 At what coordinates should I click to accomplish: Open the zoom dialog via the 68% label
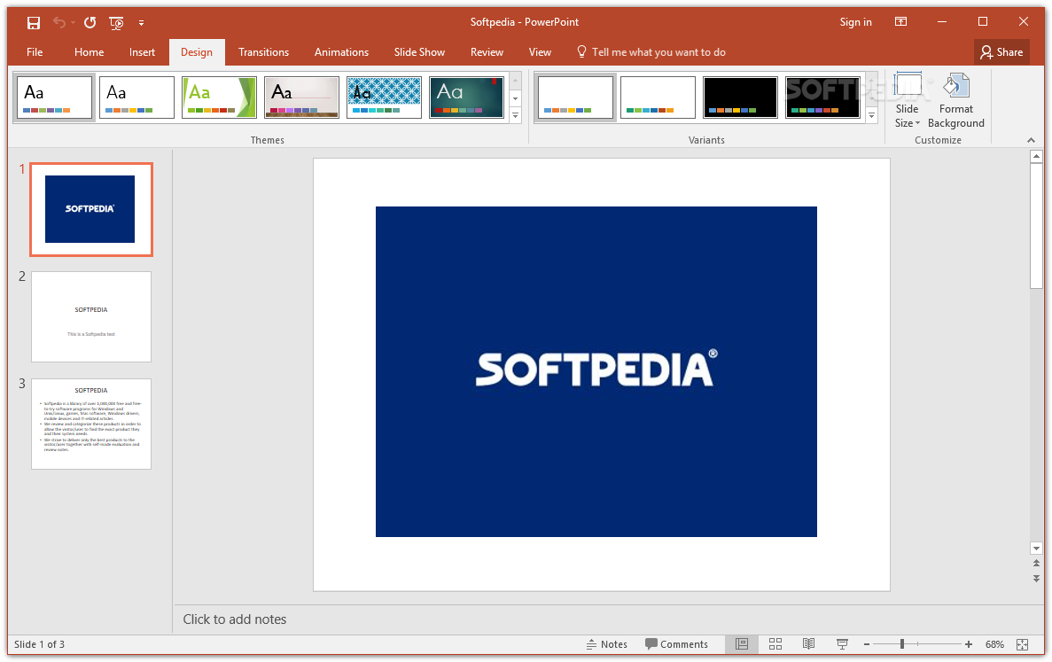tap(994, 644)
